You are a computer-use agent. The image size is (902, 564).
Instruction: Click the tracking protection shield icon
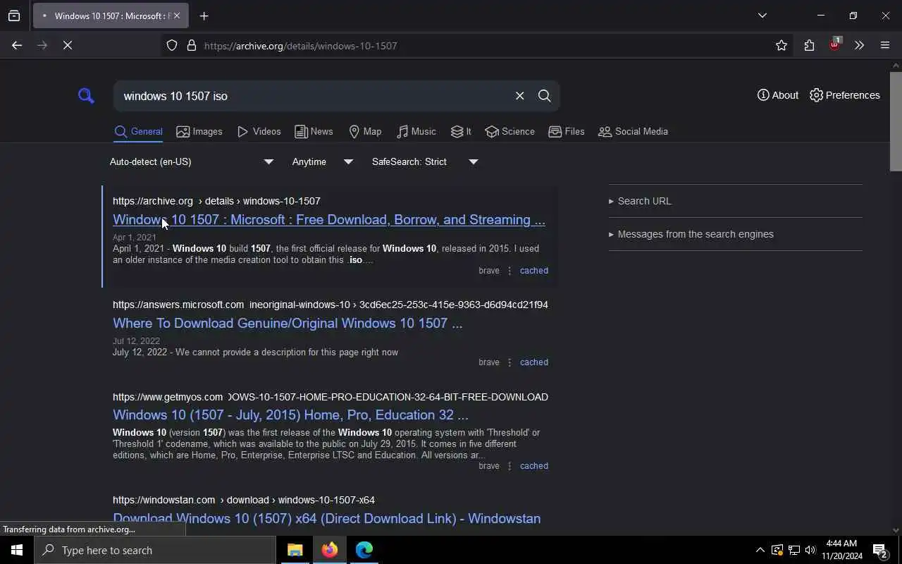[172, 46]
